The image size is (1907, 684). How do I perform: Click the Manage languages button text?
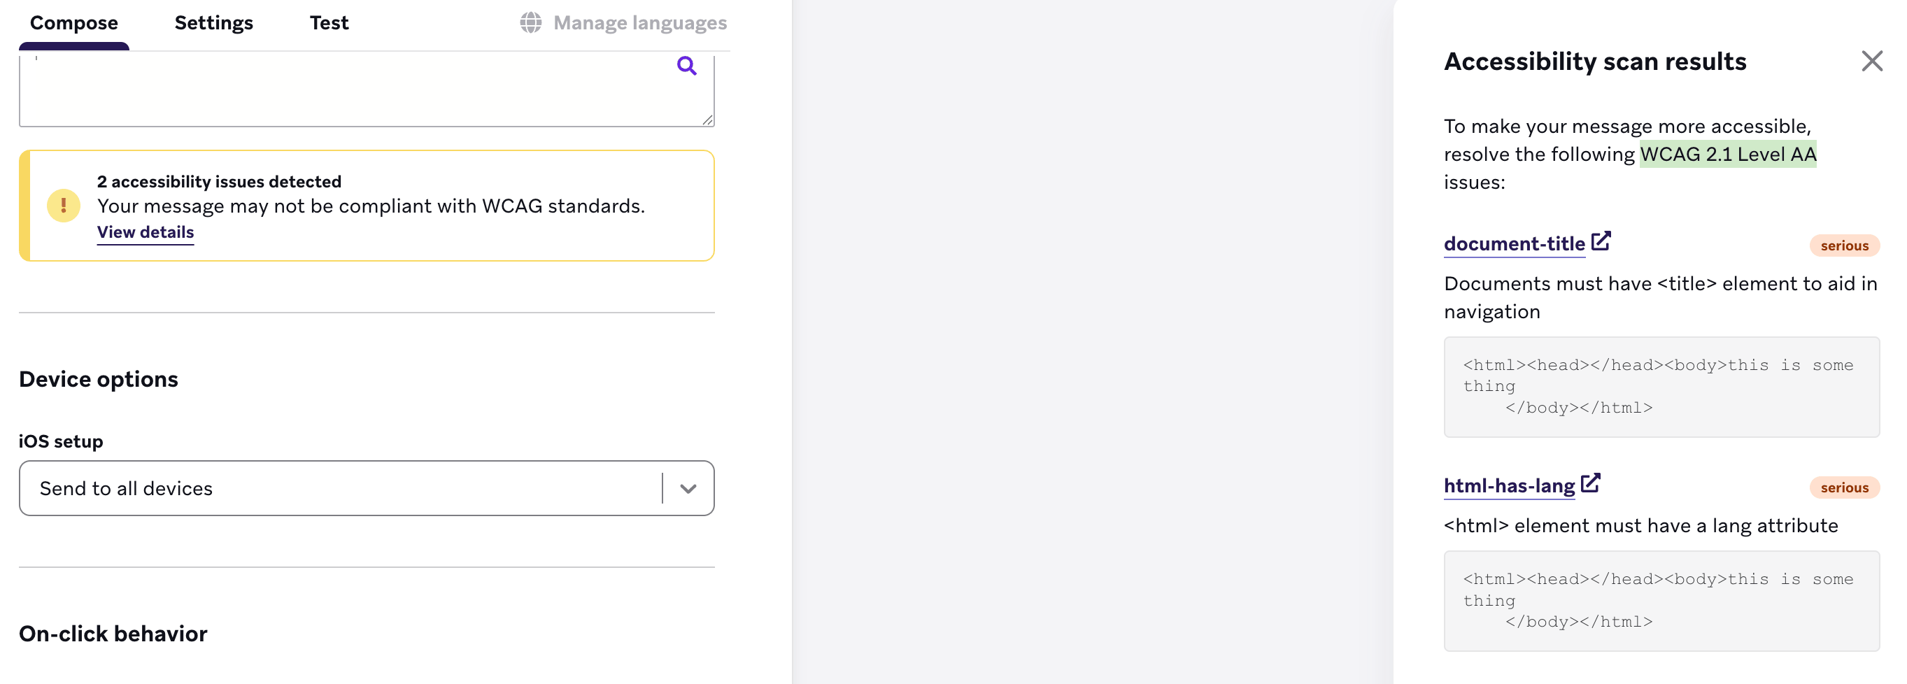click(x=639, y=23)
